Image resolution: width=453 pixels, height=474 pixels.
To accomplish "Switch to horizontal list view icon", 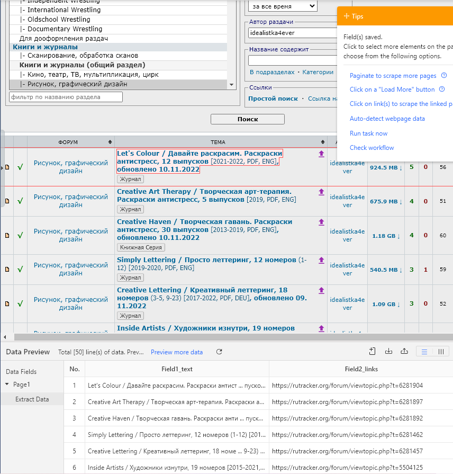I will [424, 352].
